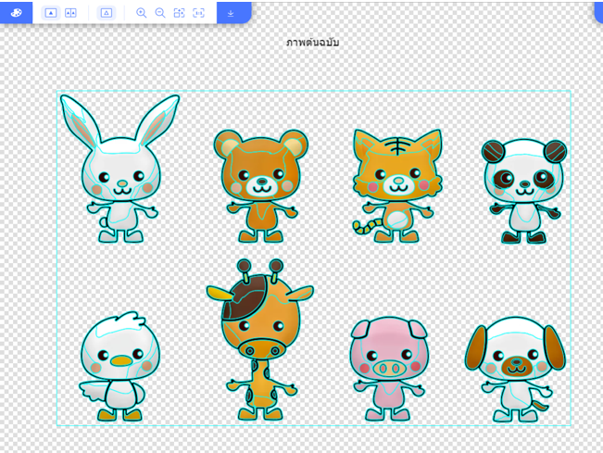Fit image to screen

pyautogui.click(x=179, y=13)
